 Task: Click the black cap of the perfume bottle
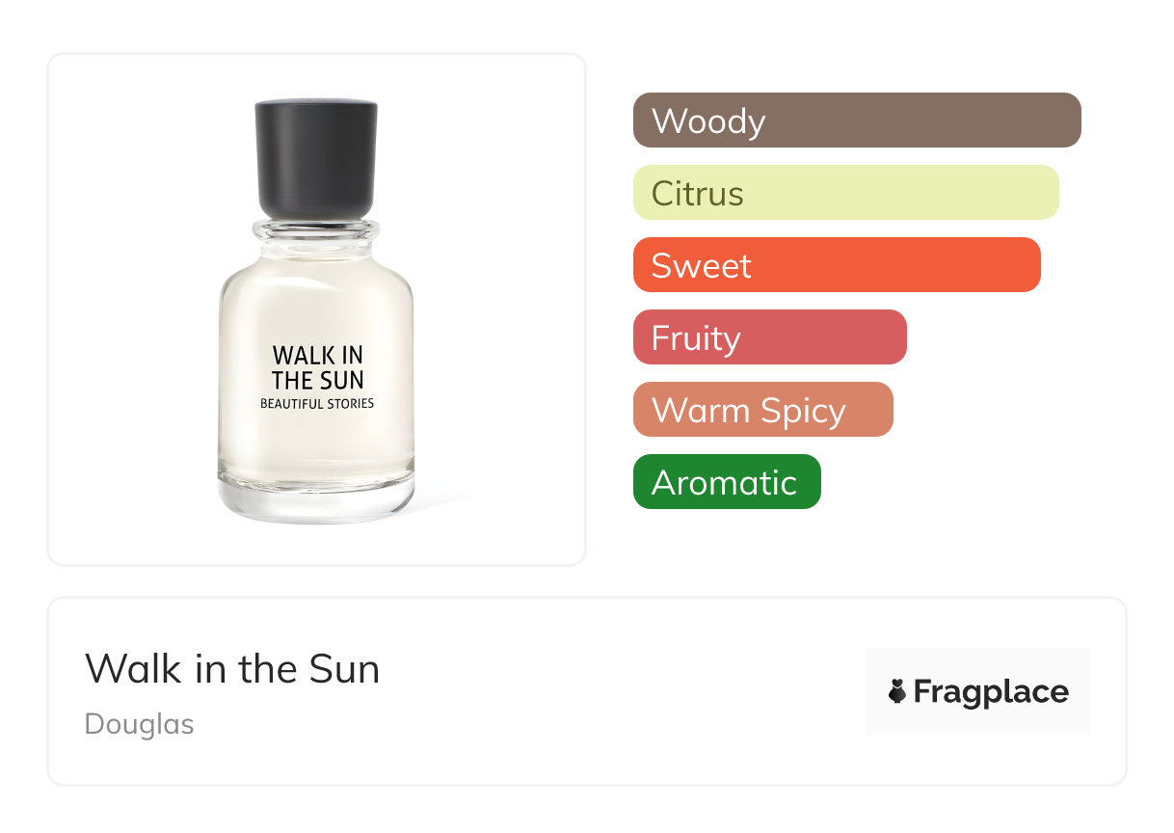click(316, 157)
